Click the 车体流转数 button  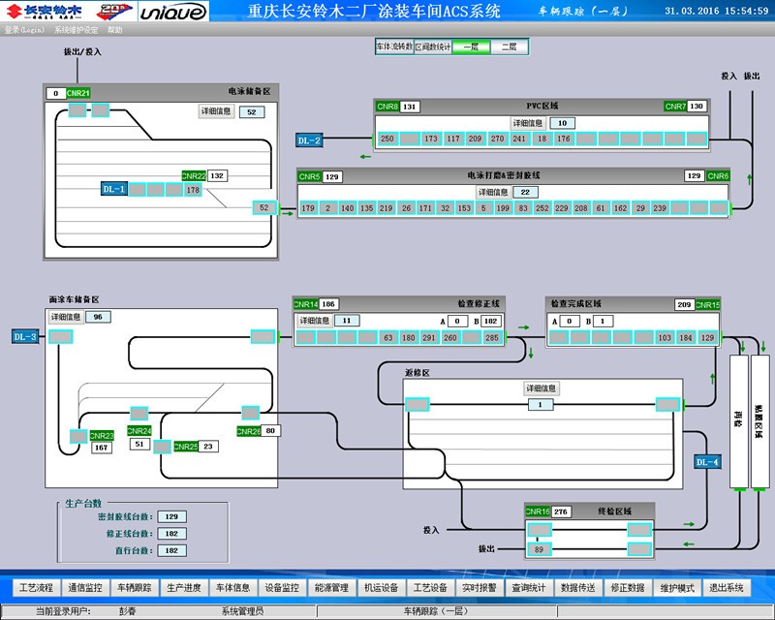tap(394, 46)
